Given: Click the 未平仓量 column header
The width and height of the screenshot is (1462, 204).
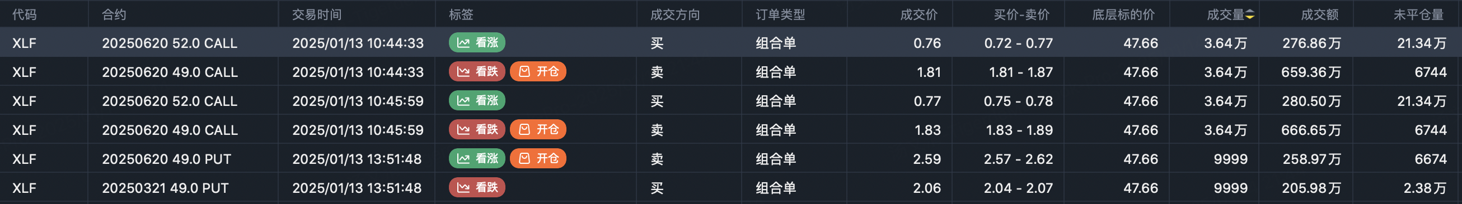Looking at the screenshot, I should (x=1419, y=14).
